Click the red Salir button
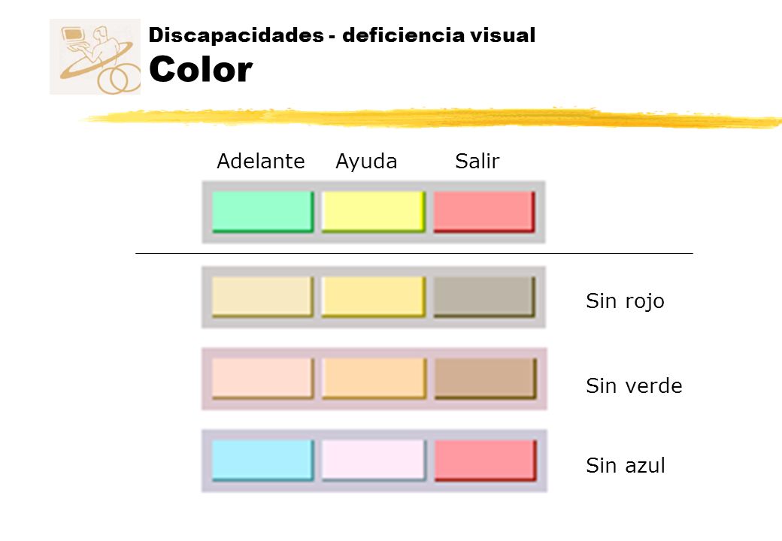This screenshot has width=782, height=541. 484,212
